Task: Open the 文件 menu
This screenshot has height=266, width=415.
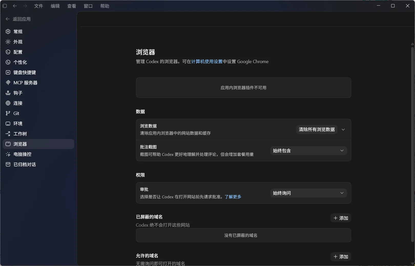Action: click(x=39, y=6)
